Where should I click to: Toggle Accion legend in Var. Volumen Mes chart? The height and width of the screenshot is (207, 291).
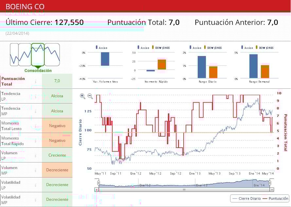[101, 48]
